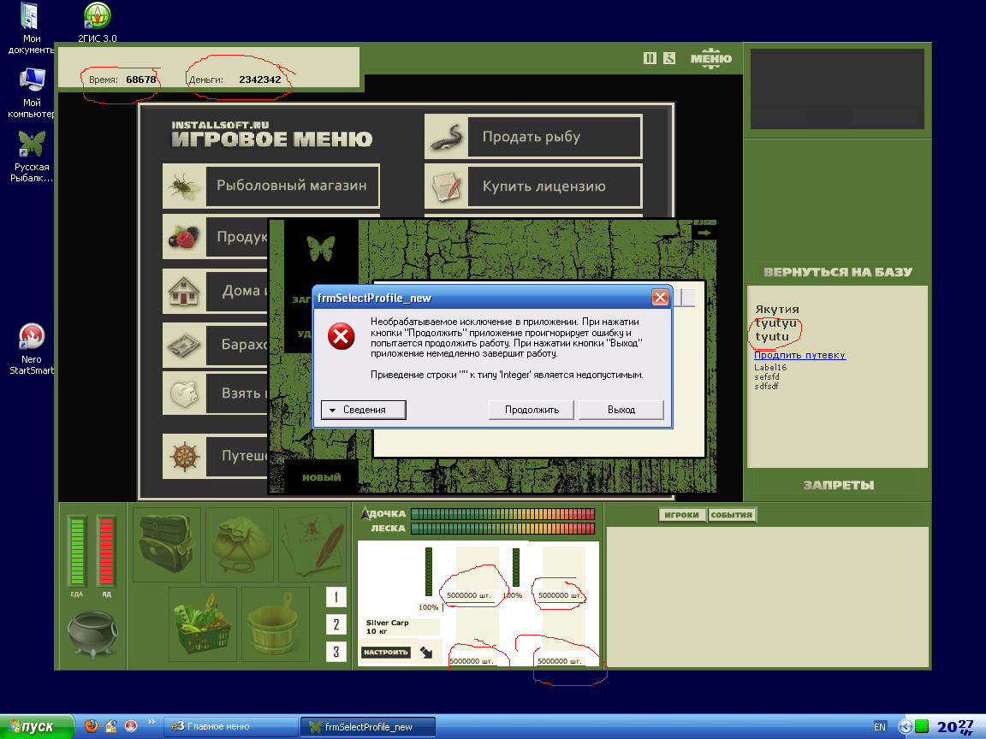Screen dimensions: 986x739
Task: Open the gear-shaped МЕНЮ button
Action: pos(711,58)
